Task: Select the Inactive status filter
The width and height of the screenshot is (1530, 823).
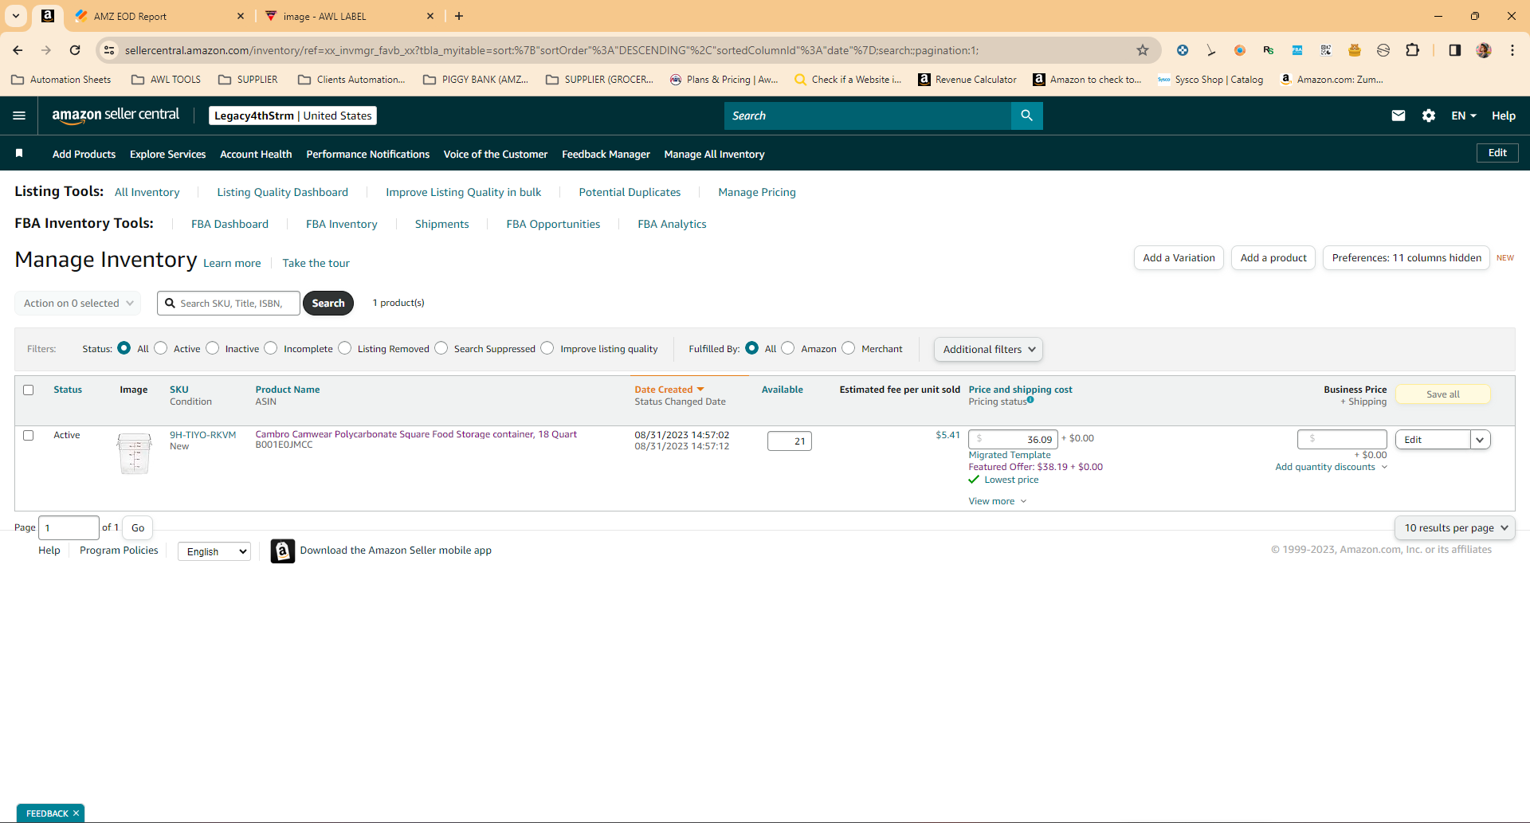Action: pyautogui.click(x=213, y=348)
